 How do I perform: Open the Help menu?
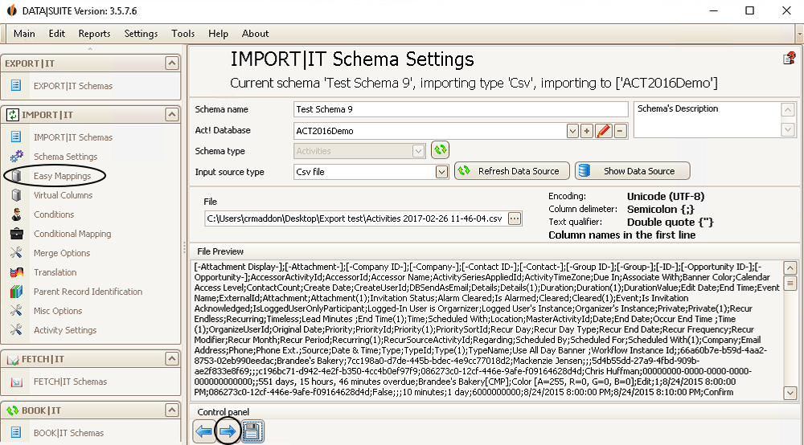point(218,34)
